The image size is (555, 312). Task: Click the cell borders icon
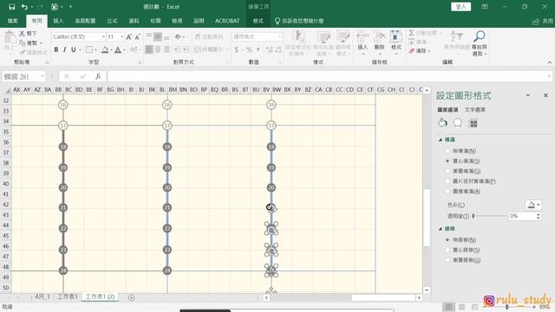89,50
